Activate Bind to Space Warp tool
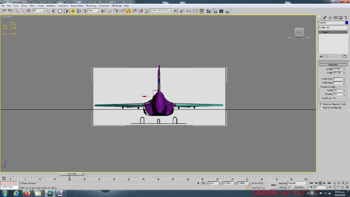The image size is (350, 197). (x=29, y=11)
